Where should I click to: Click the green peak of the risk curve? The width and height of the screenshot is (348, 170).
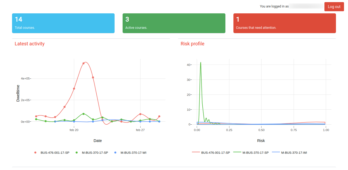point(201,63)
